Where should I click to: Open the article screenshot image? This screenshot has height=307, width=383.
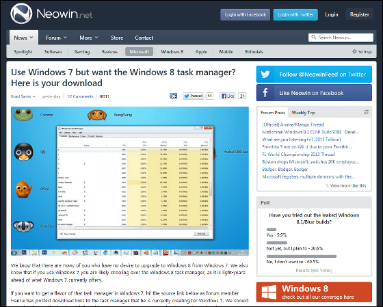pyautogui.click(x=130, y=181)
